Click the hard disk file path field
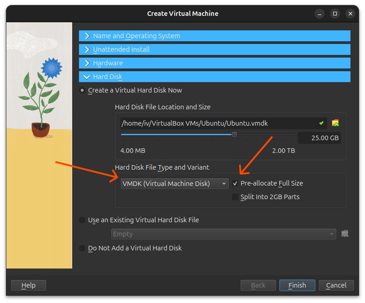The height and width of the screenshot is (303, 365). coord(223,123)
